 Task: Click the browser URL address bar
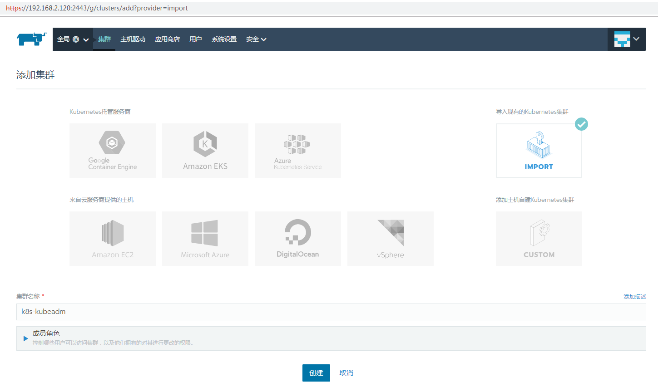pyautogui.click(x=329, y=8)
